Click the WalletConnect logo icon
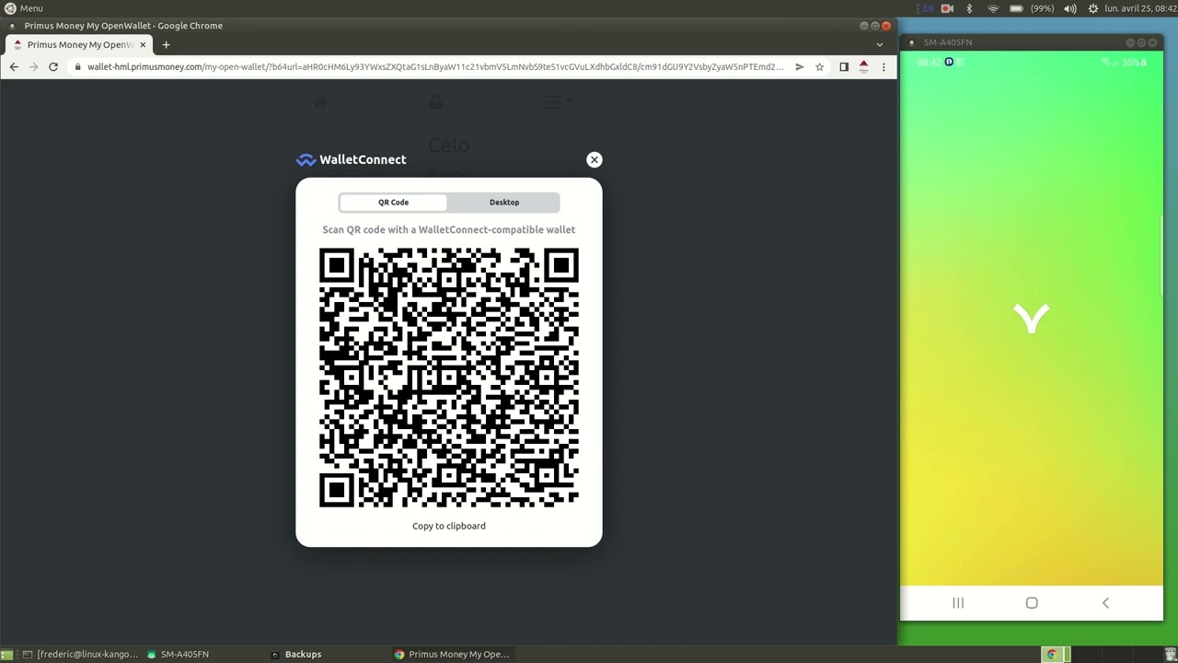This screenshot has height=663, width=1178. coord(306,160)
